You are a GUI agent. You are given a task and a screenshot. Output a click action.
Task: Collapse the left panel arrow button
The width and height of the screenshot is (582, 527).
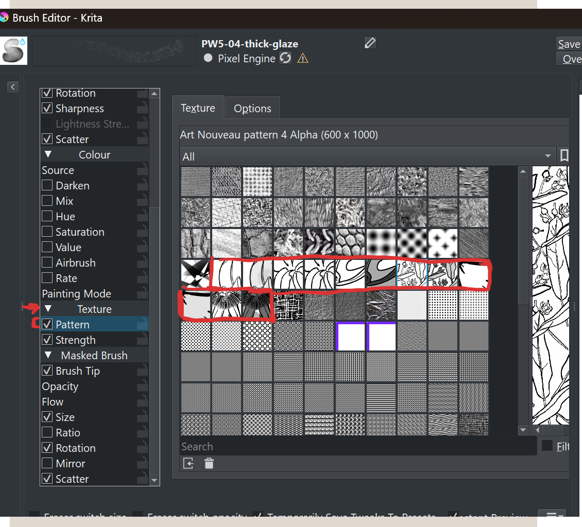coord(13,87)
